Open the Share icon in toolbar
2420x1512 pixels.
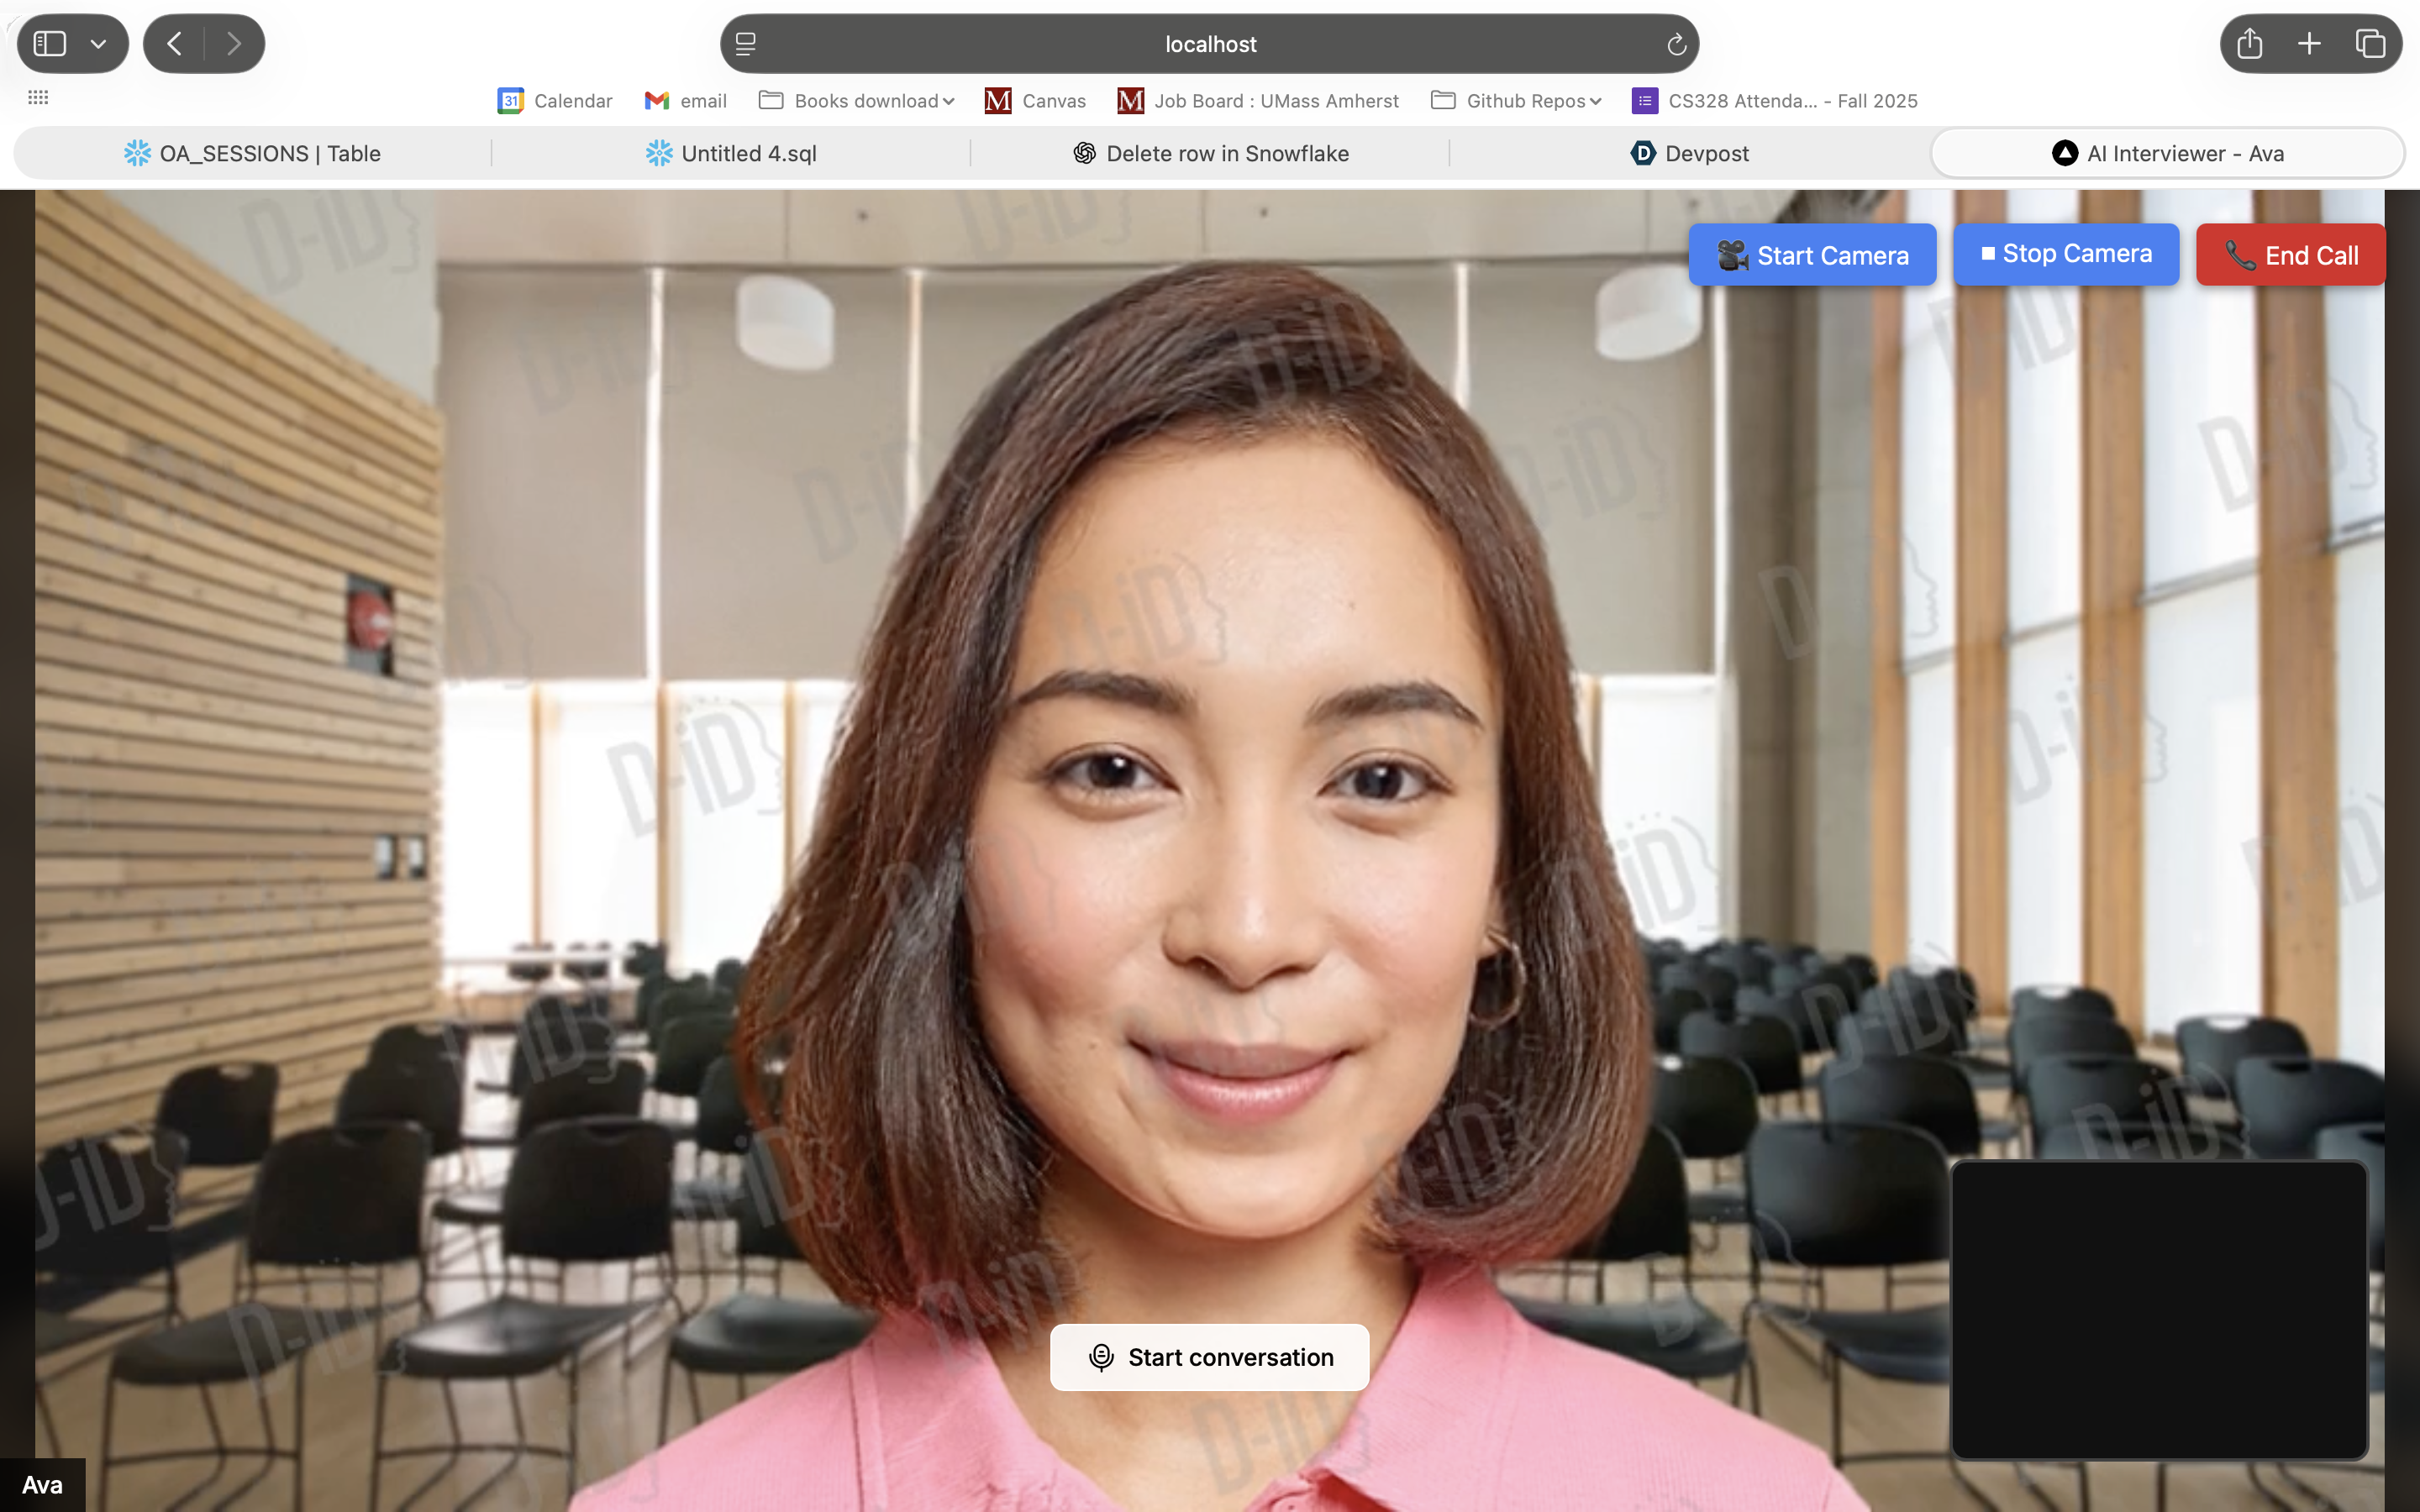pos(2249,44)
